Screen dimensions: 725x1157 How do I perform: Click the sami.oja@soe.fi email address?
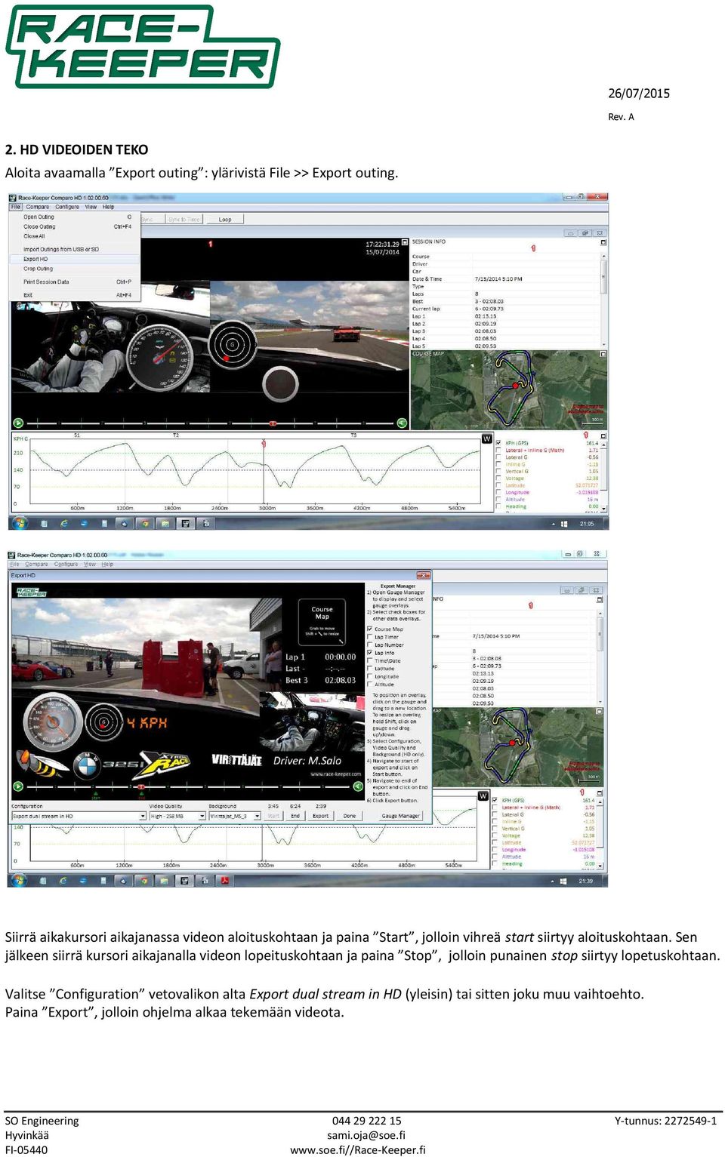point(366,1135)
